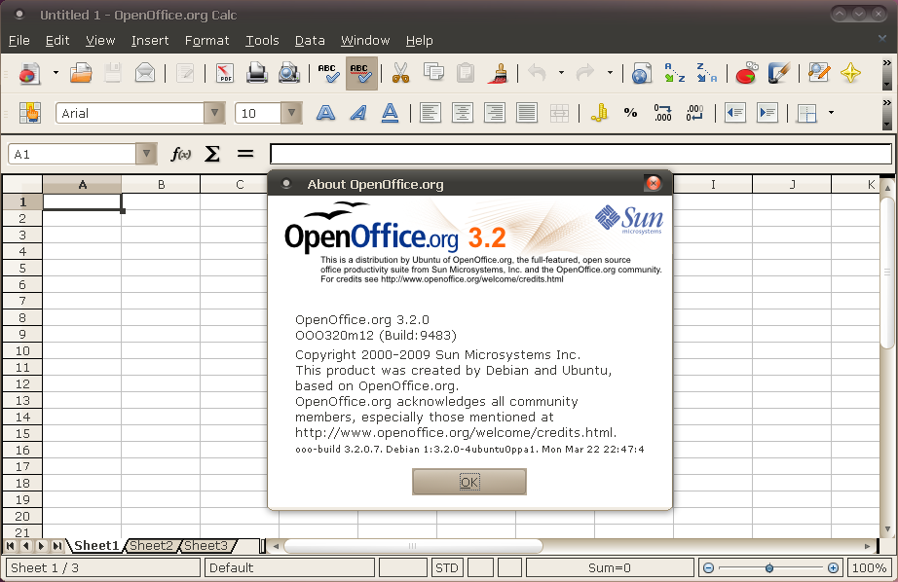Click the Function equals button

(x=245, y=154)
